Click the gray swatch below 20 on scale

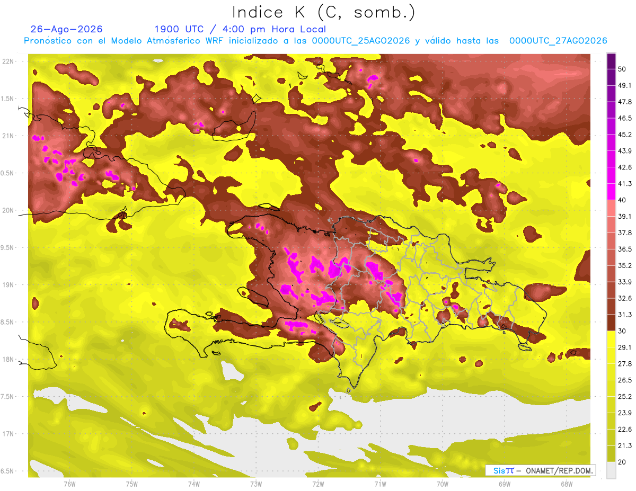[611, 470]
